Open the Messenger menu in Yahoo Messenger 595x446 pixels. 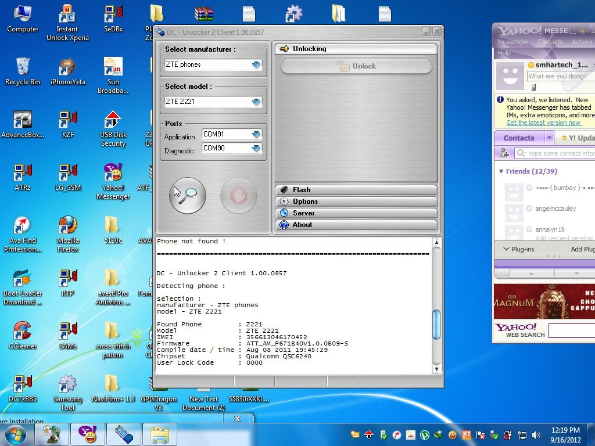pyautogui.click(x=512, y=42)
